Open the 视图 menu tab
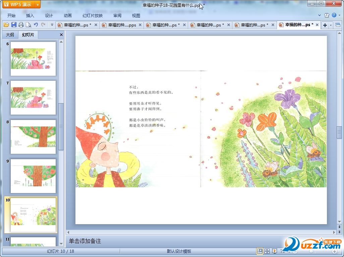This screenshot has width=344, height=257. 136,15
